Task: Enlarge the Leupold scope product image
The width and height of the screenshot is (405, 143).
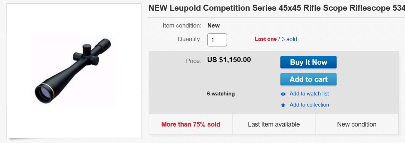Action: click(74, 70)
